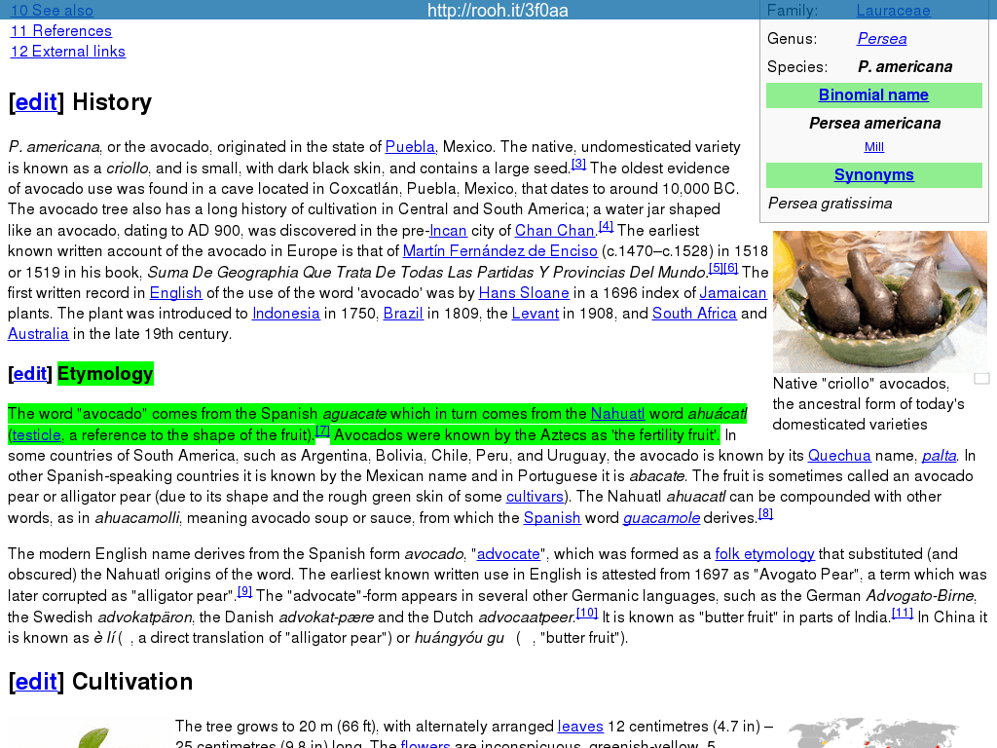Screen dimensions: 997x748
Task: Edit the History section
Action: pos(36,102)
